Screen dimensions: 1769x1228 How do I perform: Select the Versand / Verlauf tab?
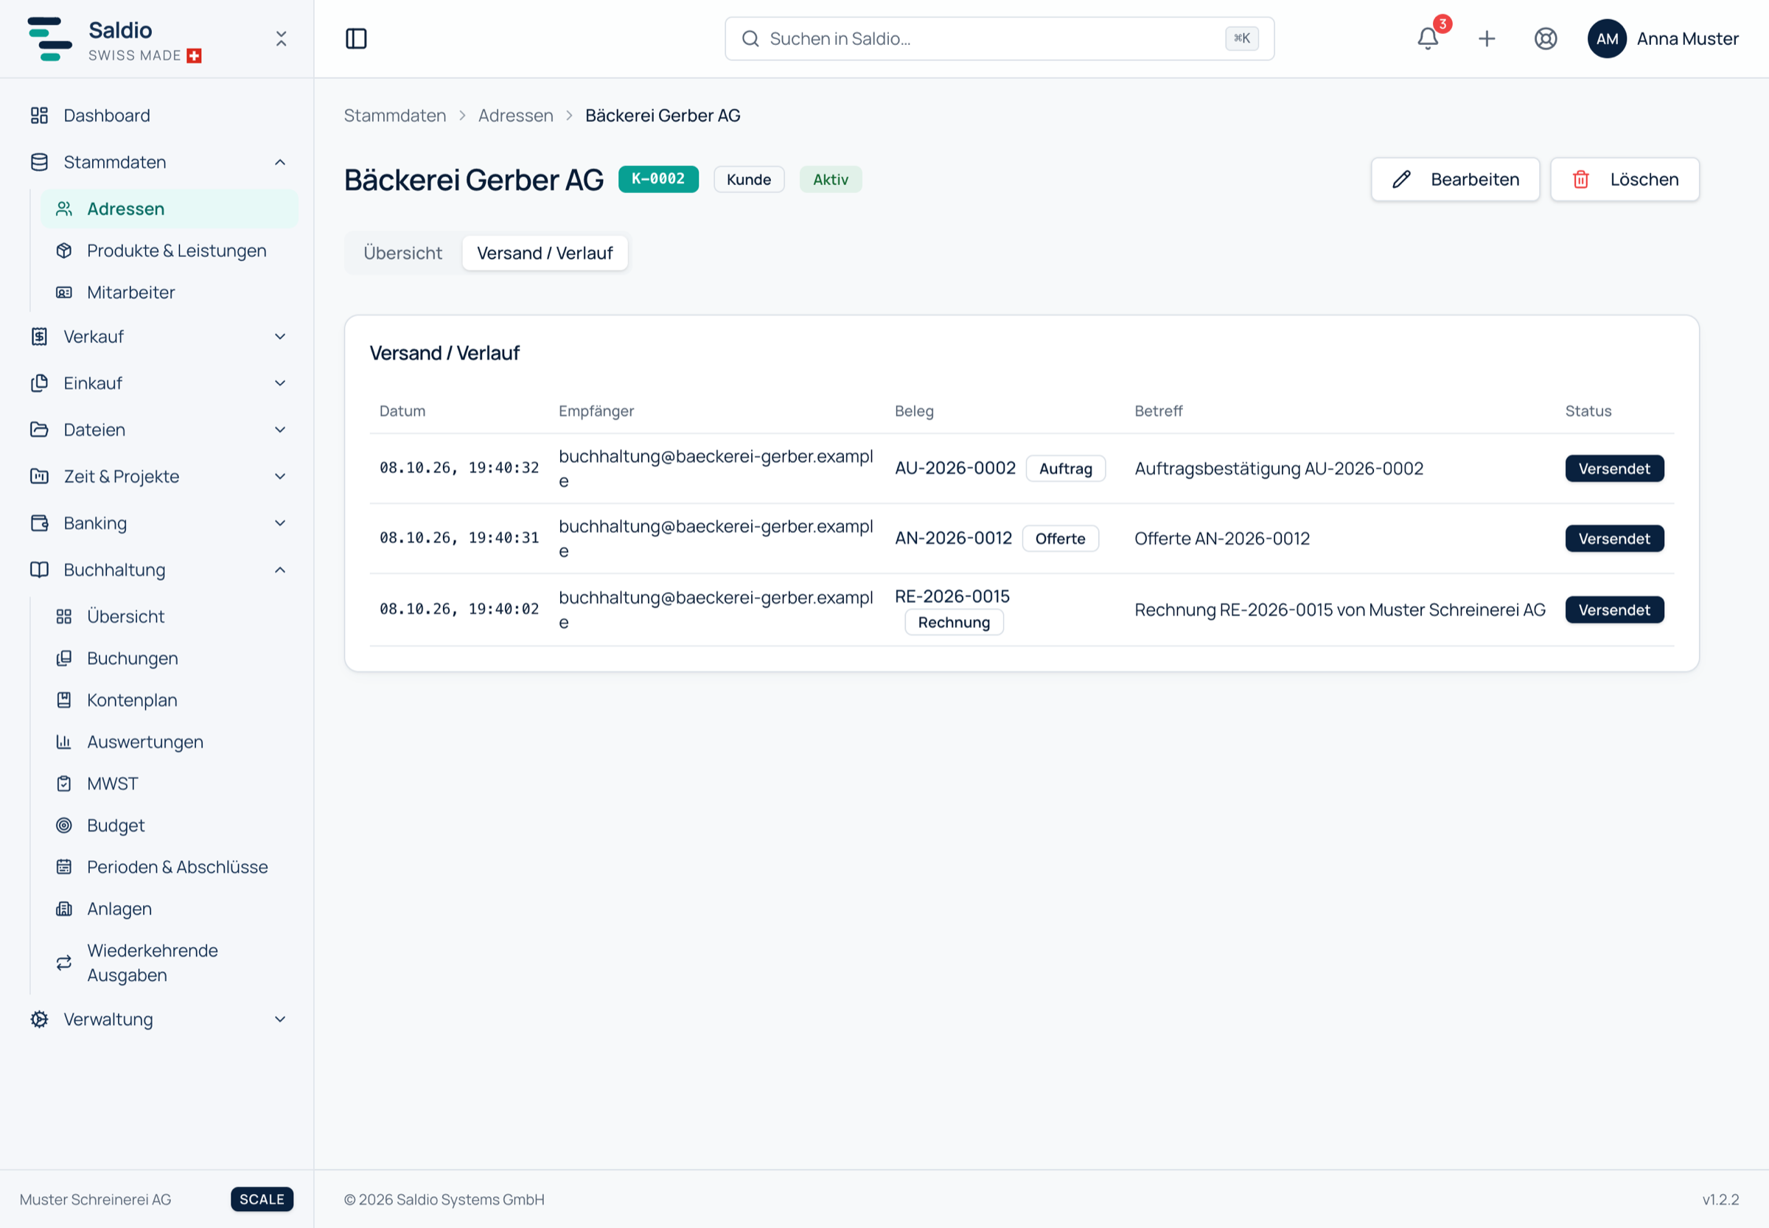(x=545, y=253)
